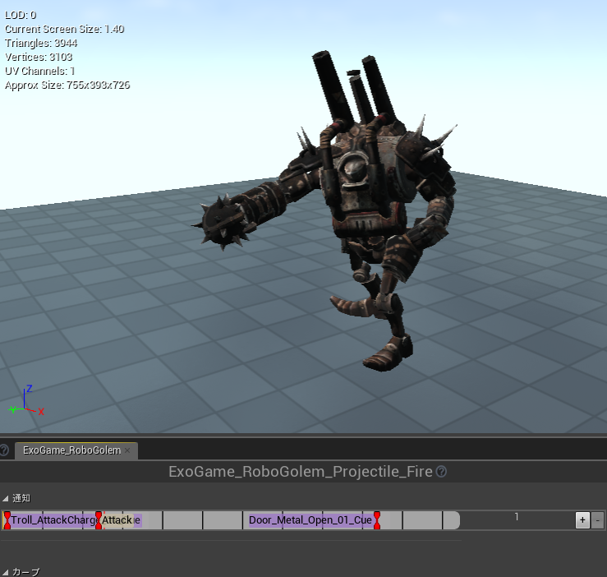
Task: Add a notify track with the plus button
Action: tap(582, 520)
